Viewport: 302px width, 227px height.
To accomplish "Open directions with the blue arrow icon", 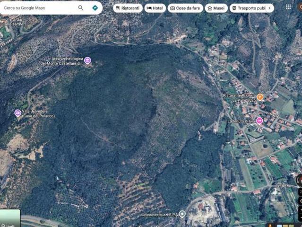I will [95, 8].
